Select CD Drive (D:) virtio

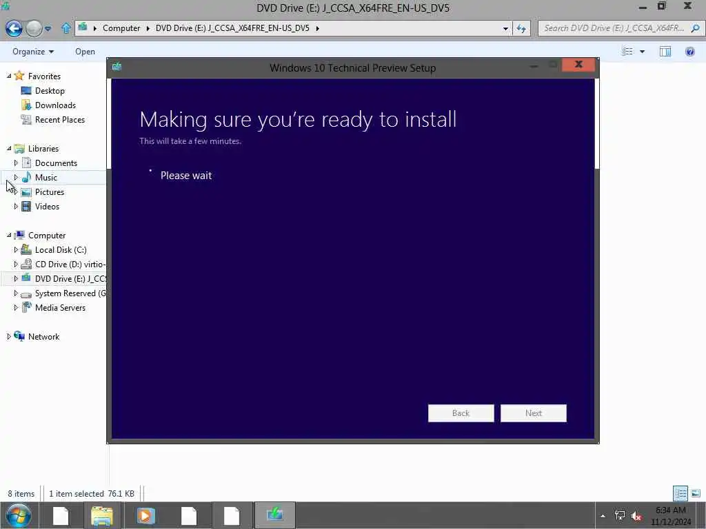pos(70,264)
